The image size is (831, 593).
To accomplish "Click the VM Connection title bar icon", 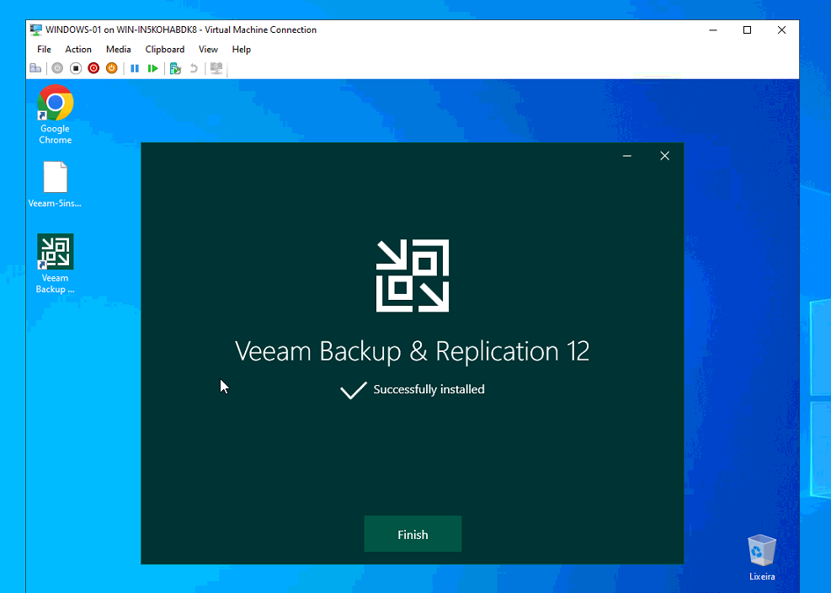I will (x=35, y=29).
